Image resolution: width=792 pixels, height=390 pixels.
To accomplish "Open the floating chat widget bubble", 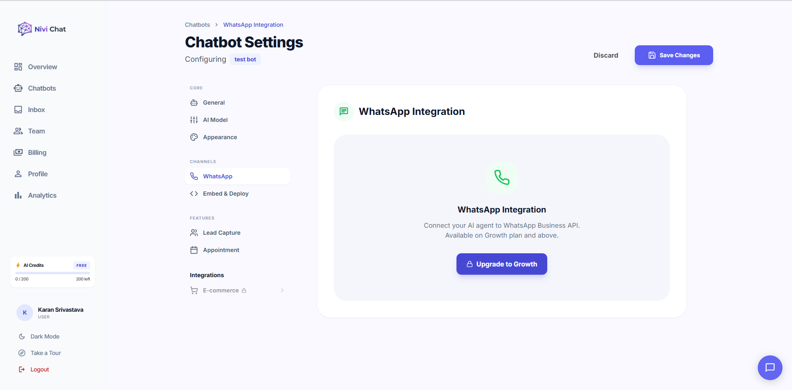I will click(x=770, y=367).
